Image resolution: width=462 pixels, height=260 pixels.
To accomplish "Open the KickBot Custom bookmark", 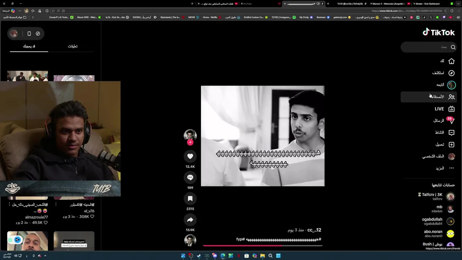I will (x=256, y=17).
